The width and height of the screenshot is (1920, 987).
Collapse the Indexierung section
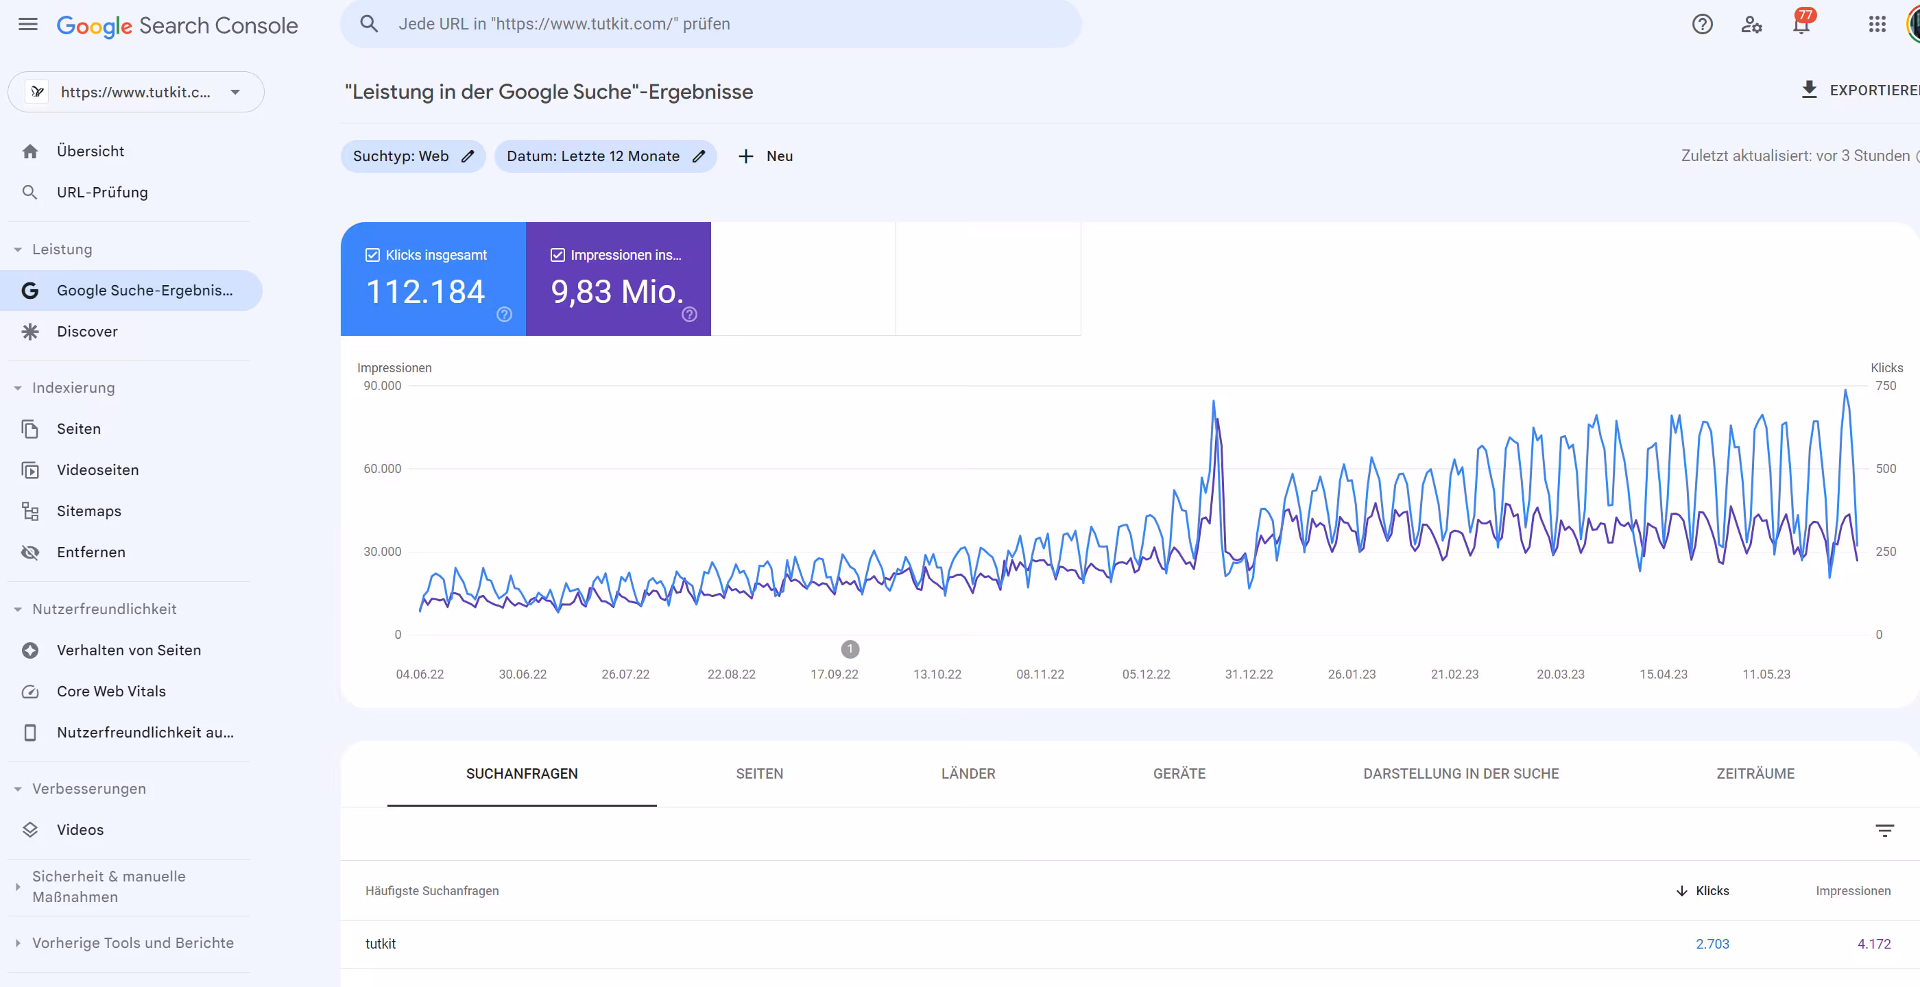point(16,388)
